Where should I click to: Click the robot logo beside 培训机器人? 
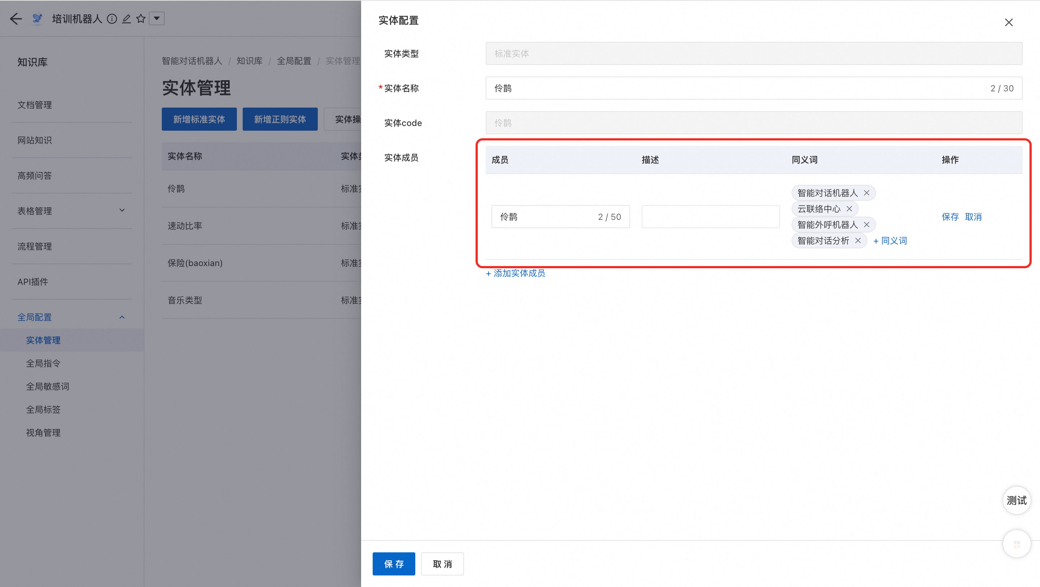[37, 18]
